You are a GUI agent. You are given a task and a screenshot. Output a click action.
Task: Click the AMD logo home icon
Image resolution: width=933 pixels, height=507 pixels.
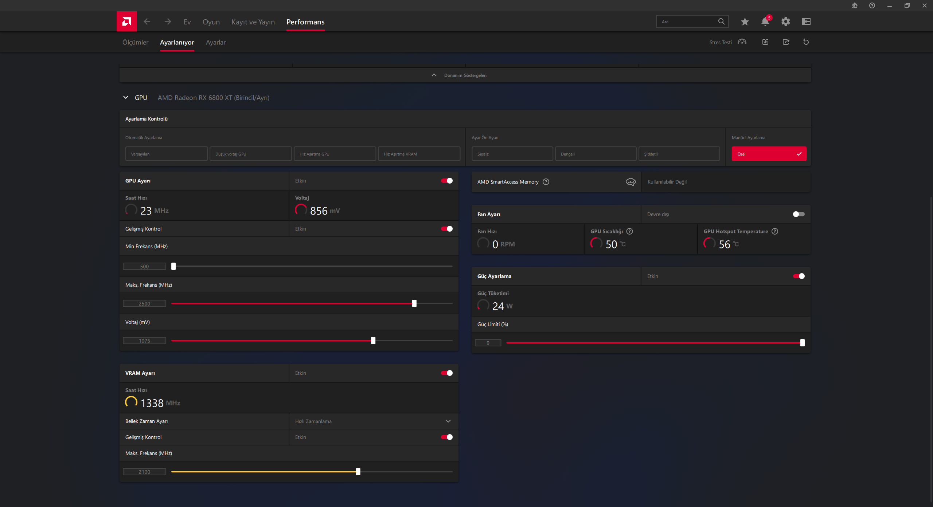126,21
